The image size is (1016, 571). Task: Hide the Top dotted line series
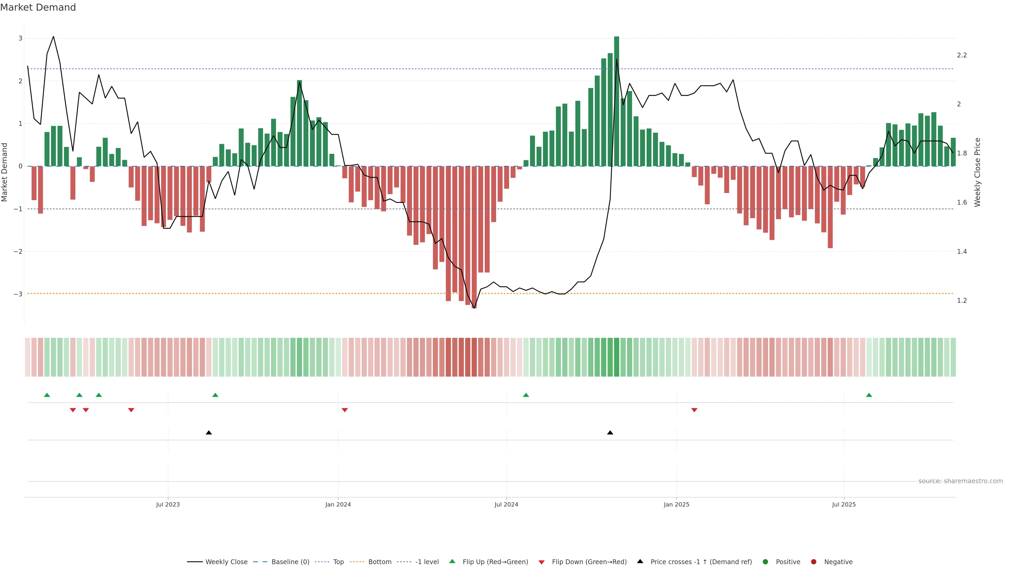(x=338, y=561)
